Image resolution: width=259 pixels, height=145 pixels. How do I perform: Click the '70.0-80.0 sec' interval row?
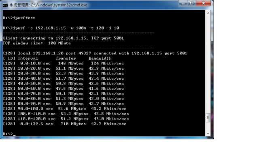click(x=34, y=99)
